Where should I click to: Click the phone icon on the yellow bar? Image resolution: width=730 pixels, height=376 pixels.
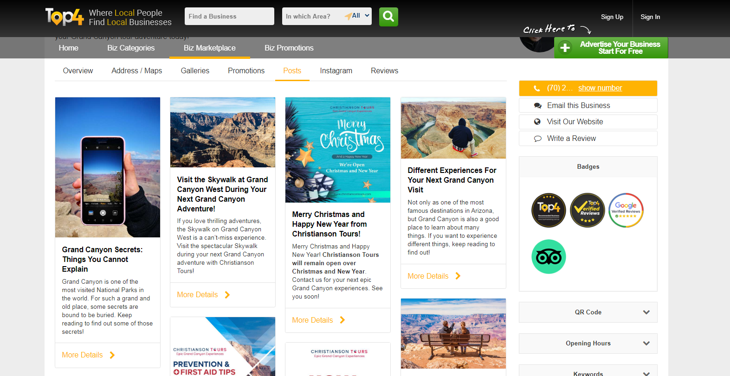coord(537,88)
